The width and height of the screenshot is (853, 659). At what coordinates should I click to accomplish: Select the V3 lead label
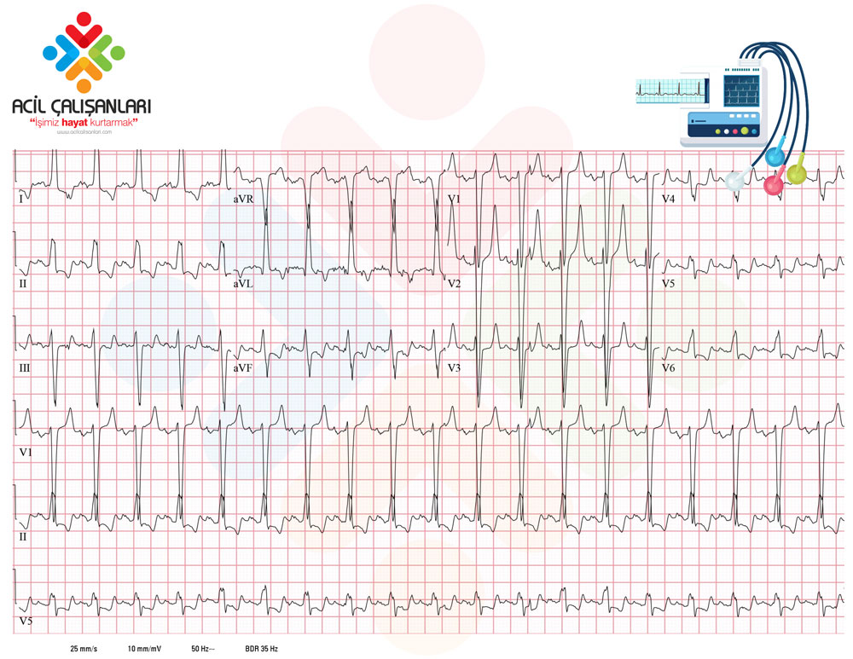(455, 368)
